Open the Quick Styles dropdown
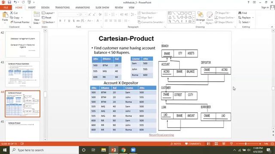 (x=209, y=18)
